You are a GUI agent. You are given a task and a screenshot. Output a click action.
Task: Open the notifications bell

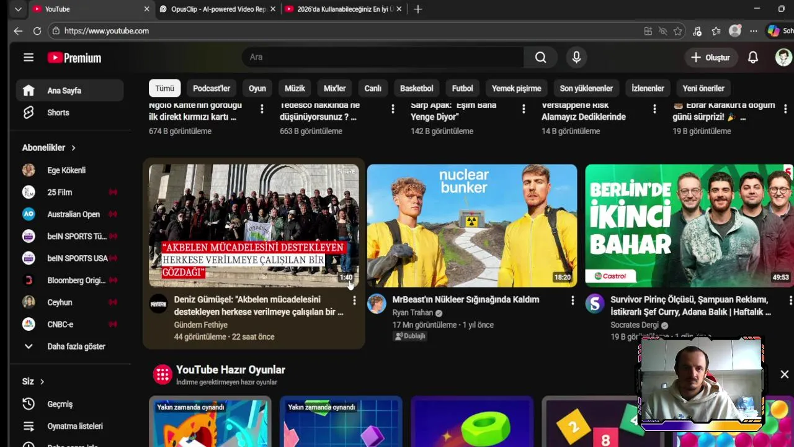[x=752, y=57]
